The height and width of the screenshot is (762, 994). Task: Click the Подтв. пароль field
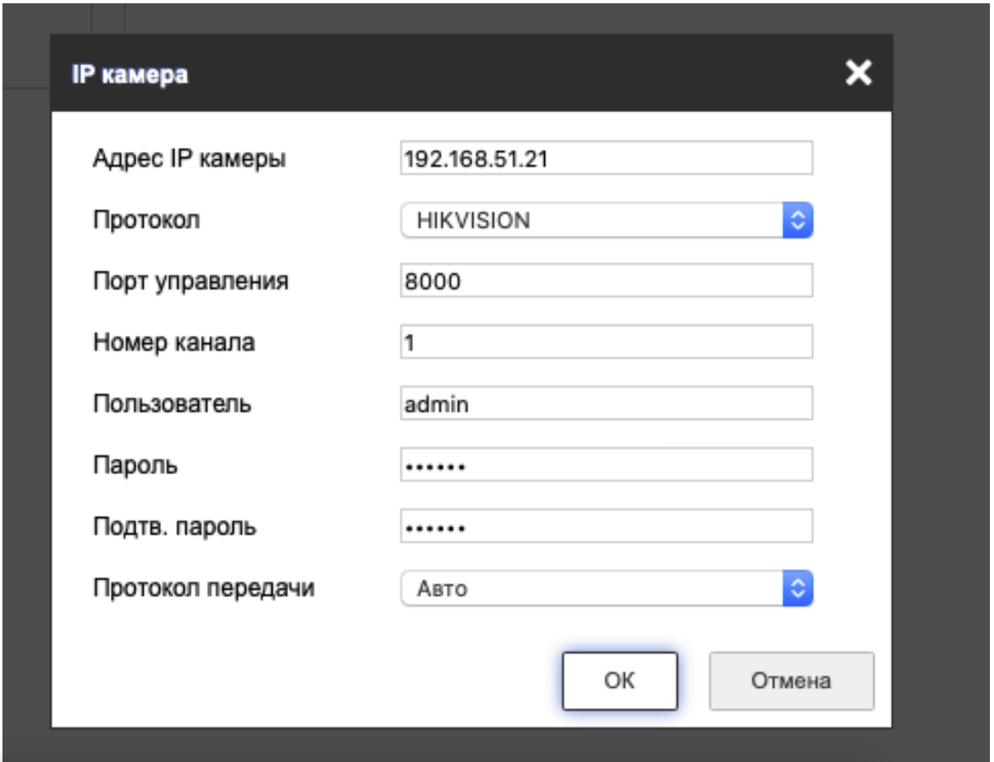click(x=607, y=526)
